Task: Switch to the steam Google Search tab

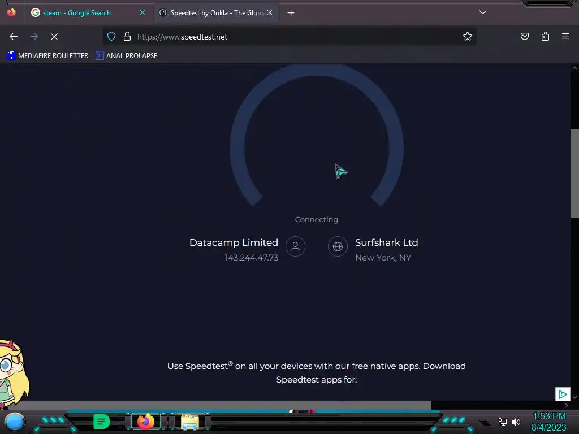Action: pyautogui.click(x=89, y=13)
